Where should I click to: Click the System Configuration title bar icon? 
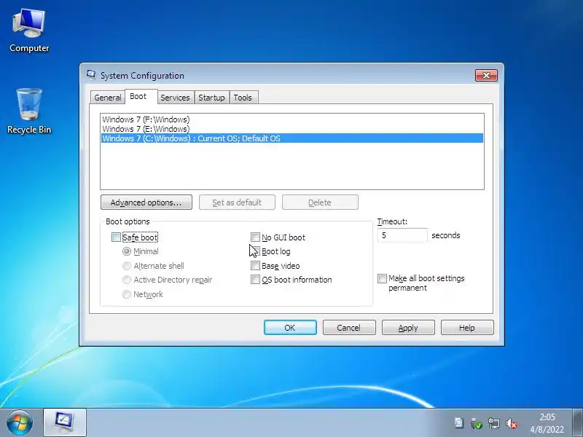coord(91,75)
